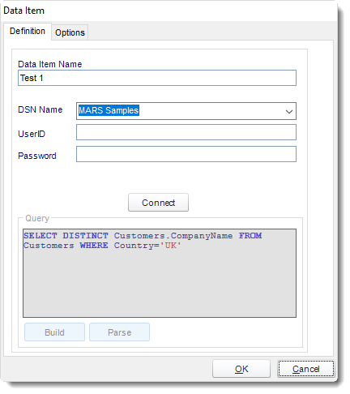Cancel the Data Item dialog

point(305,369)
